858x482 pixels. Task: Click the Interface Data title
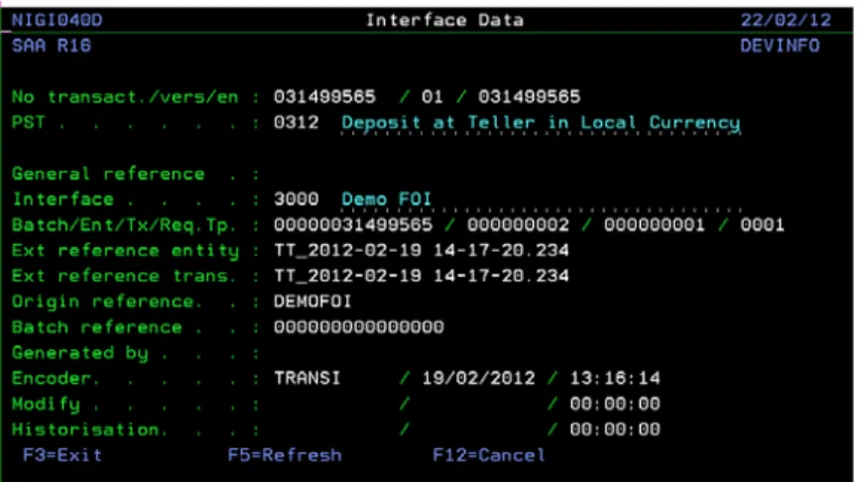(444, 20)
